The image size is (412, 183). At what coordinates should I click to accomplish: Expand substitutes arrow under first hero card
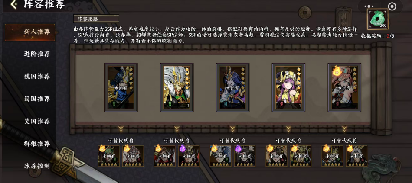121,129
